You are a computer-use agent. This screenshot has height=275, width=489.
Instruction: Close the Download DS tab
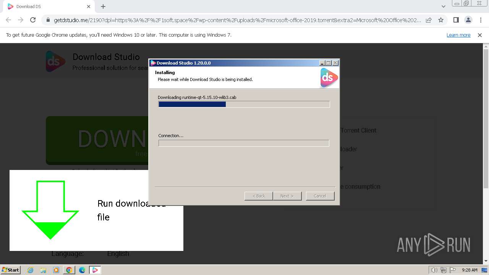pyautogui.click(x=89, y=6)
